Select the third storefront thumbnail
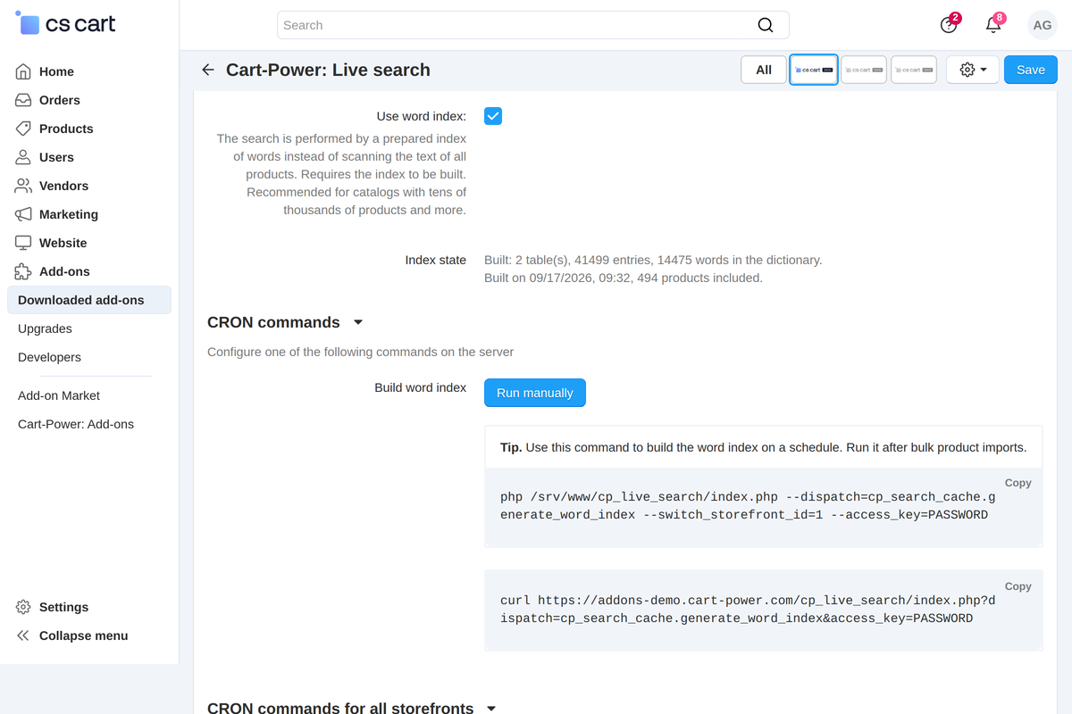 click(914, 70)
